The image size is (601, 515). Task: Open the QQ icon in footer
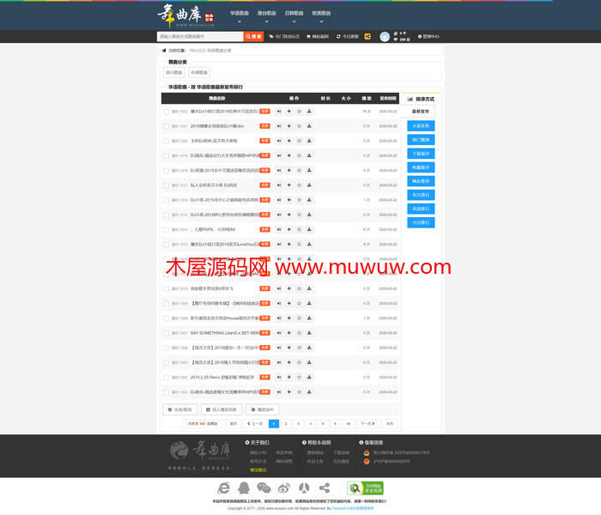245,487
